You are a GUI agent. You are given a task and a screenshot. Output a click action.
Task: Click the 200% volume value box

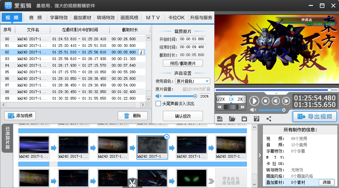click(x=205, y=96)
